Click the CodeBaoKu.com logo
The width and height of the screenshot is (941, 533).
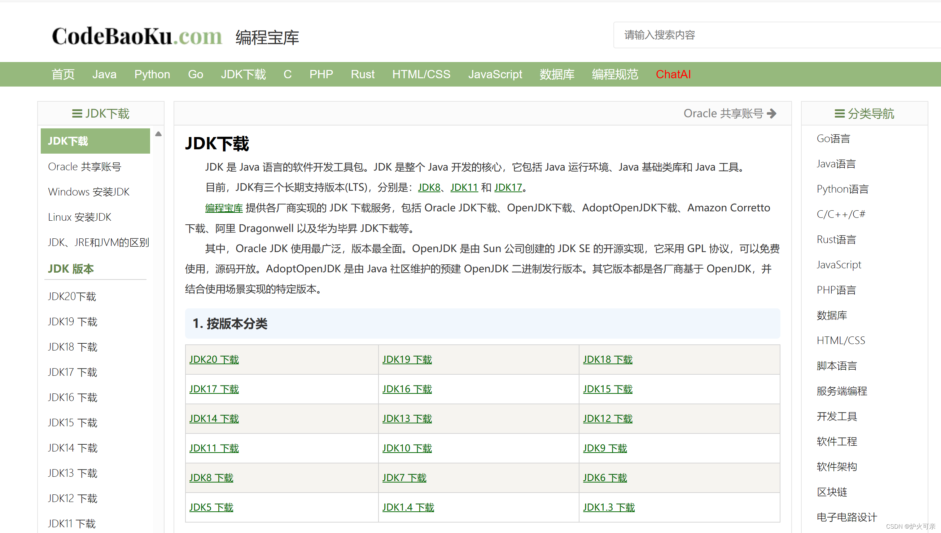click(x=137, y=35)
